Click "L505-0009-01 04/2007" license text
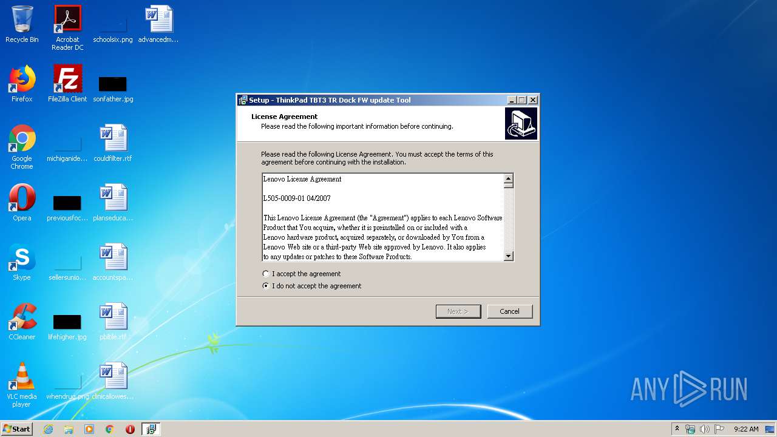This screenshot has height=437, width=777. coord(297,198)
